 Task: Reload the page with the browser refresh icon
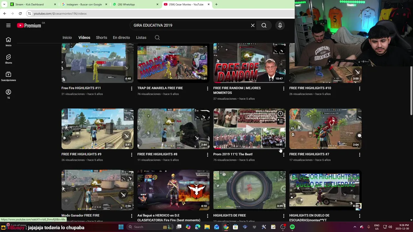click(x=20, y=14)
